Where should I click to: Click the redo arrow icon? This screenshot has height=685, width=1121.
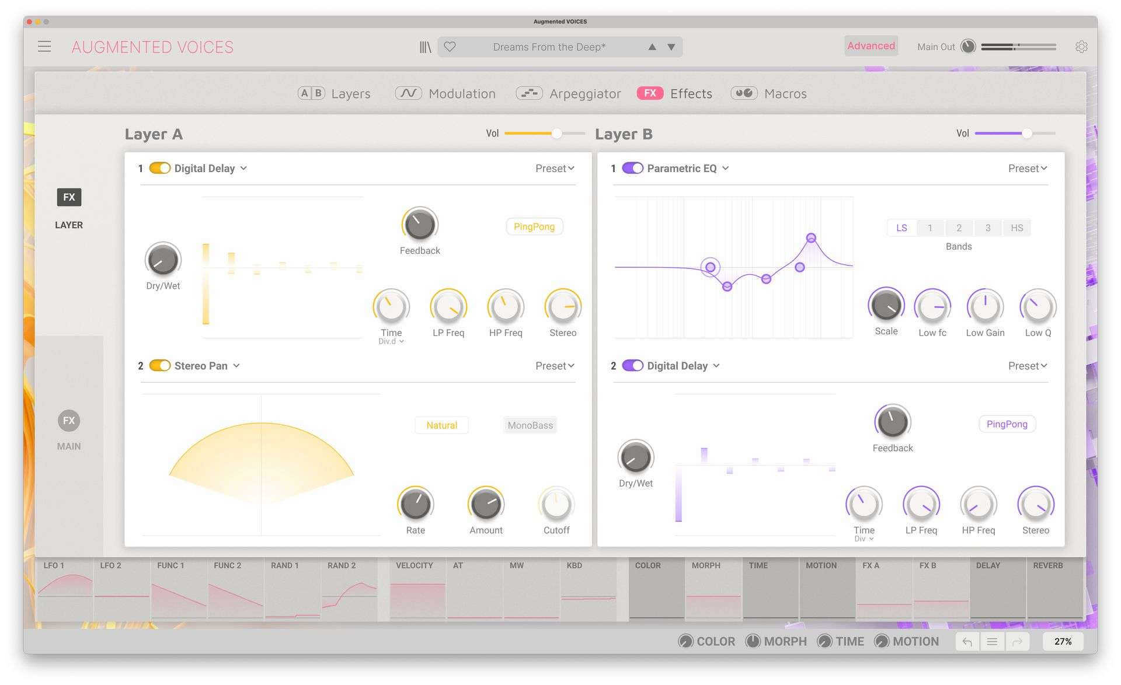pos(1017,642)
